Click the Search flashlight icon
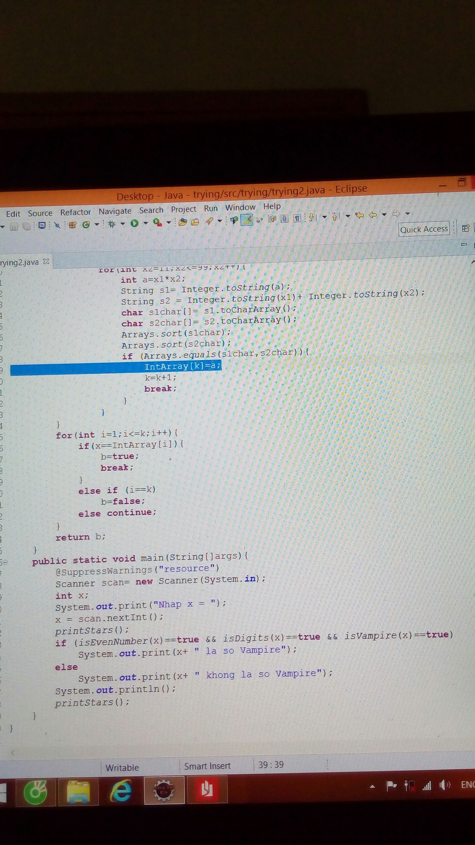 (209, 221)
